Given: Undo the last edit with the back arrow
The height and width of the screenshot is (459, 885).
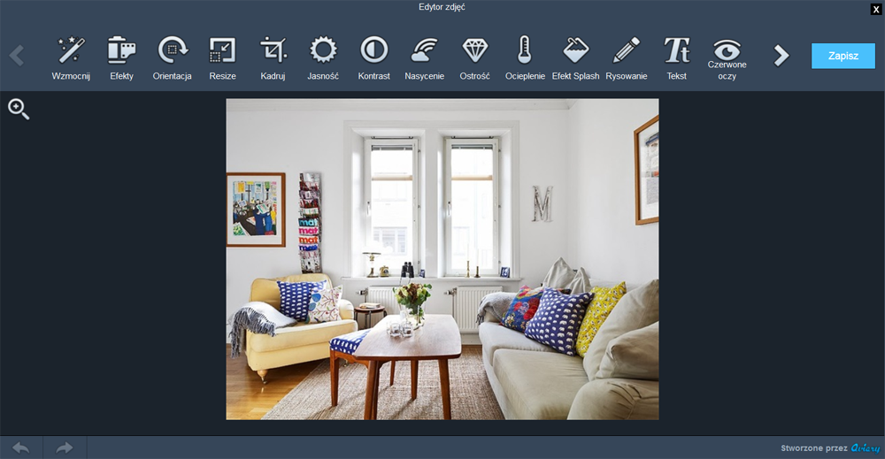Looking at the screenshot, I should tap(19, 448).
